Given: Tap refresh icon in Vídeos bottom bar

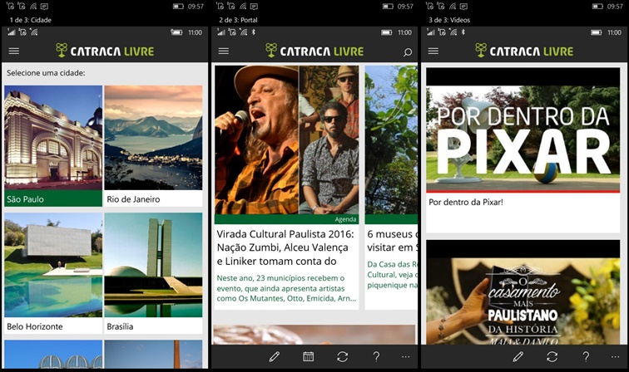Looking at the screenshot, I should [552, 356].
